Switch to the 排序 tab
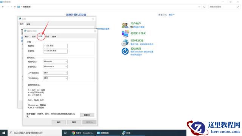Viewport: 242px width, 136px height. coord(54,37)
